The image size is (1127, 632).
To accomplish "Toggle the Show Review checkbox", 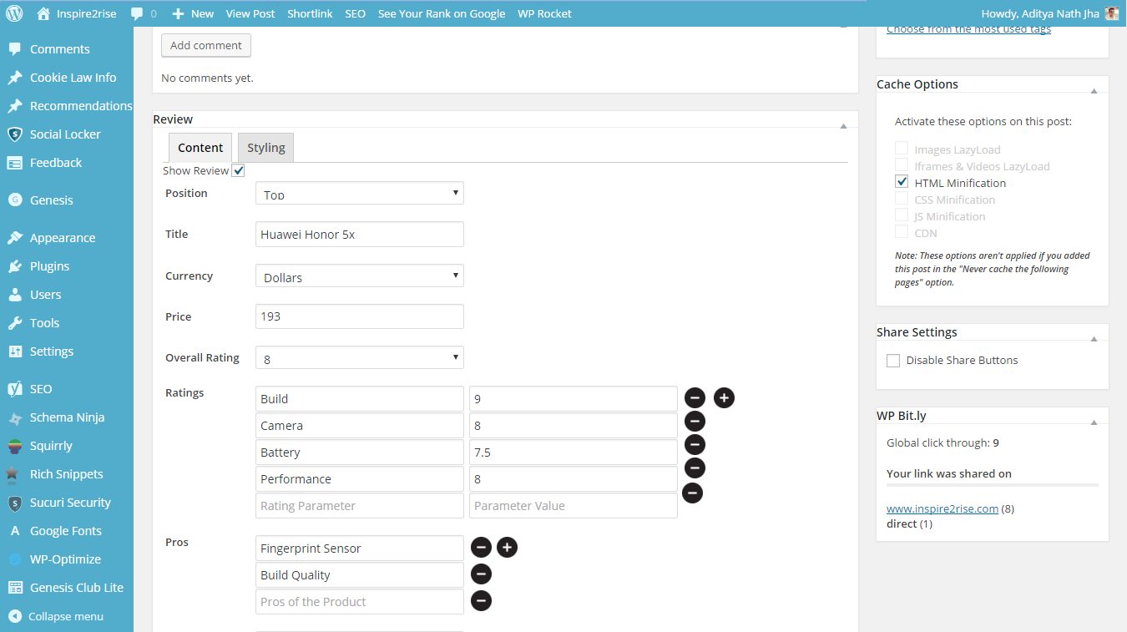I will pos(239,170).
